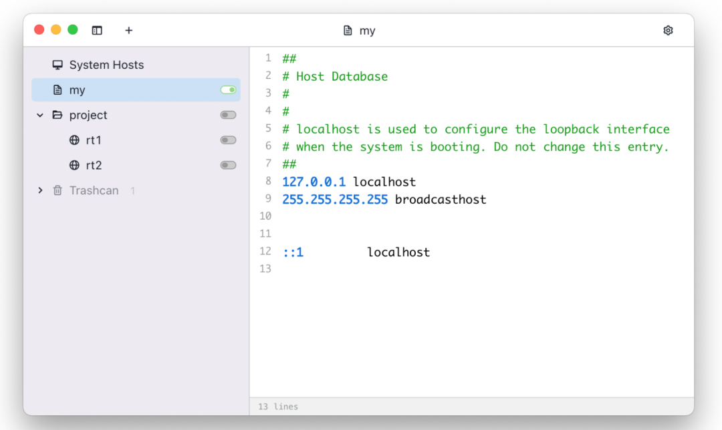The image size is (722, 430).
Task: Enable the project folder toggle
Action: [x=229, y=115]
